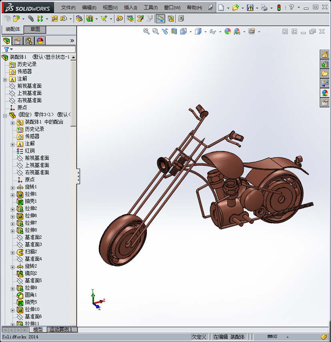Screen dimensions: 331x342
Task: Click the feature tree scroll-up arrow
Action: pyautogui.click(x=74, y=57)
